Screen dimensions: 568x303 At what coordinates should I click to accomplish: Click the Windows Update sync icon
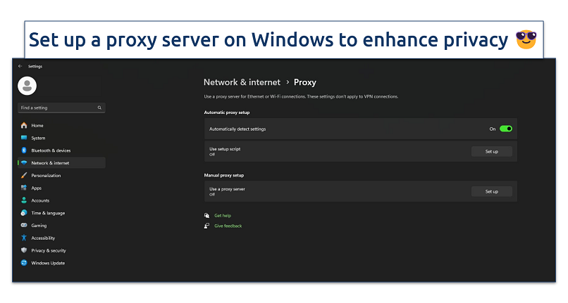pos(24,263)
